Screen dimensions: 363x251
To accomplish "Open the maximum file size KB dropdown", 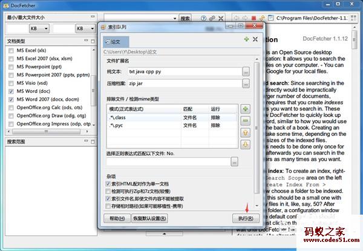I will tap(86, 28).
